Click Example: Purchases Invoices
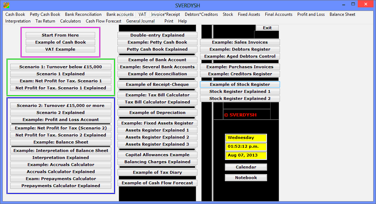Image resolution: width=376 pixels, height=204 pixels. [240, 67]
